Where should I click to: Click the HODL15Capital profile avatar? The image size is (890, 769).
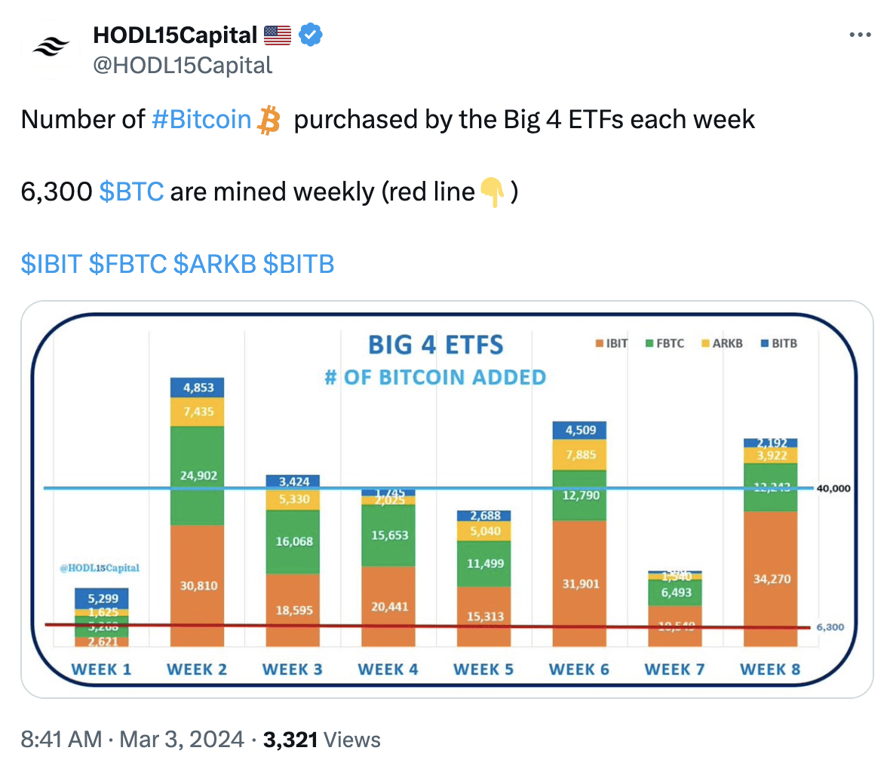50,45
